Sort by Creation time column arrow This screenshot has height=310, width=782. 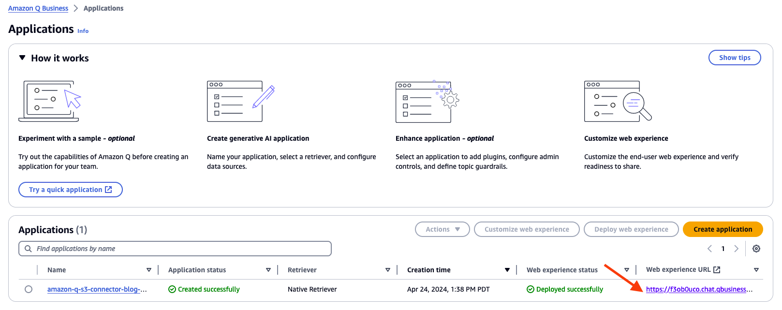click(x=507, y=270)
